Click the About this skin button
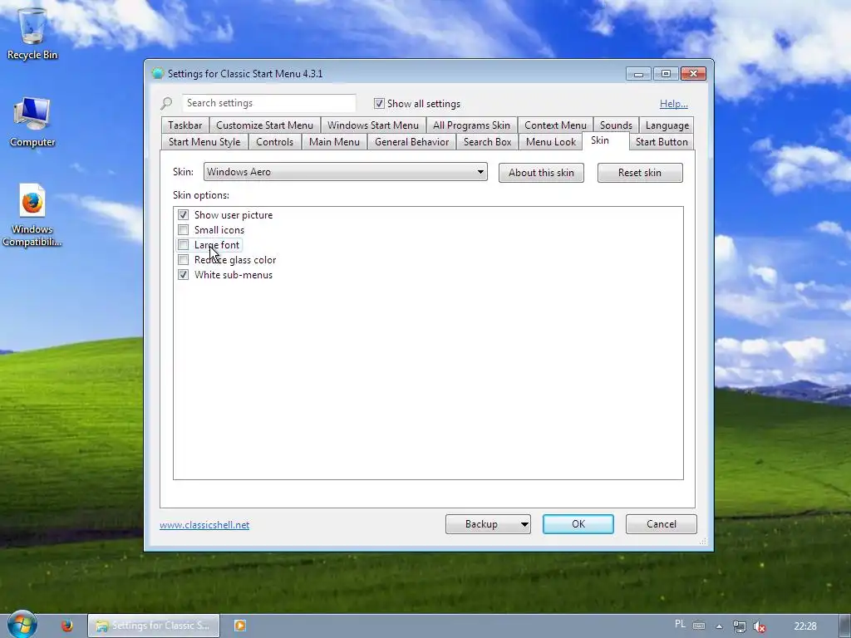The height and width of the screenshot is (638, 851). tap(541, 173)
